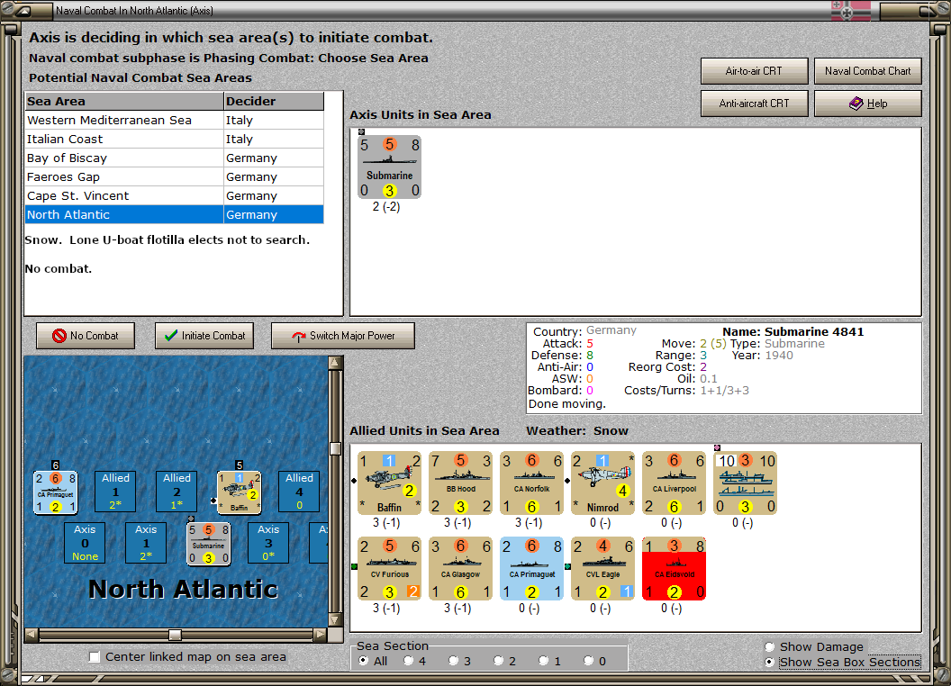
Task: Enable Center linked map on sea area
Action: (x=94, y=657)
